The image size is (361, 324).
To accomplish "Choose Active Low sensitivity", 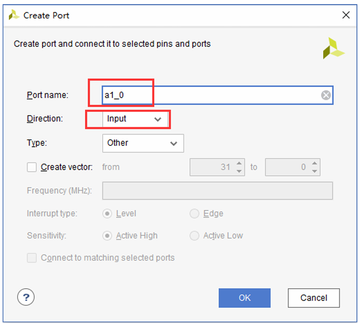I will click(194, 235).
